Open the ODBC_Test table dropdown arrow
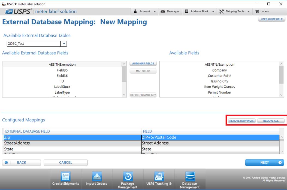This screenshot has height=190, width=287. point(64,44)
